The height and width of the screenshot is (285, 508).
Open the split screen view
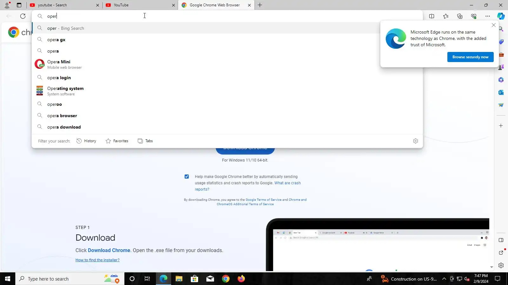[431, 16]
